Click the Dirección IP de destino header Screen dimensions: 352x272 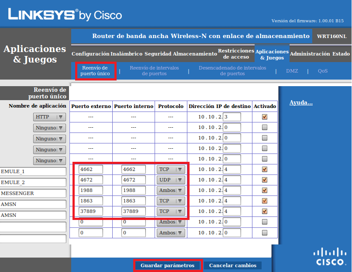[220, 106]
